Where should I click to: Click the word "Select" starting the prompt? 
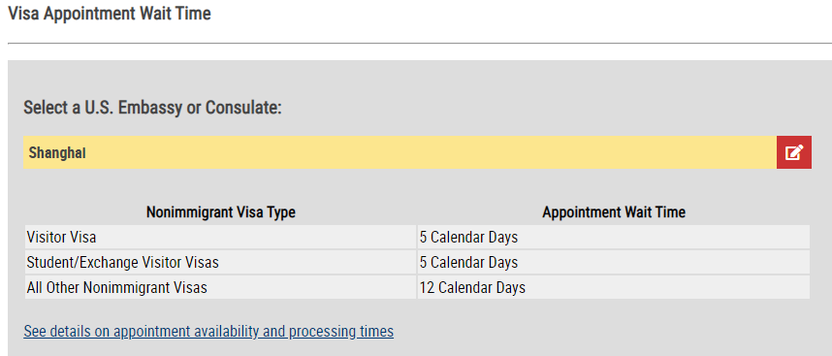pyautogui.click(x=46, y=108)
